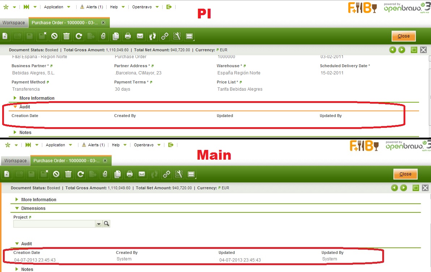The image size is (431, 272).
Task: Close Purchase Order tab in Main window
Action: (x=105, y=160)
